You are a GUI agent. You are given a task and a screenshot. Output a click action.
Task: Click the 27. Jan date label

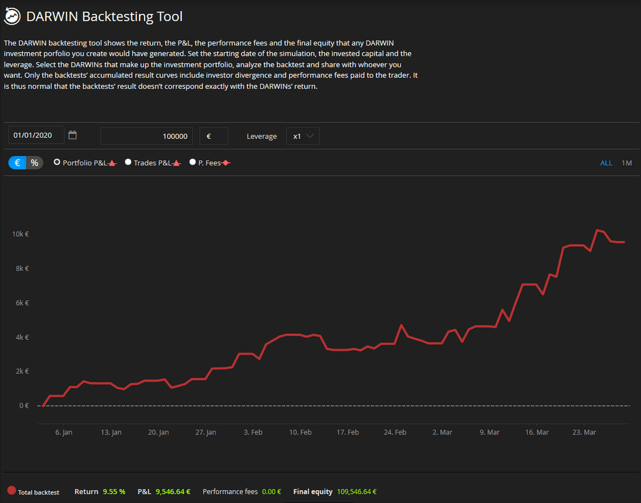coord(205,432)
